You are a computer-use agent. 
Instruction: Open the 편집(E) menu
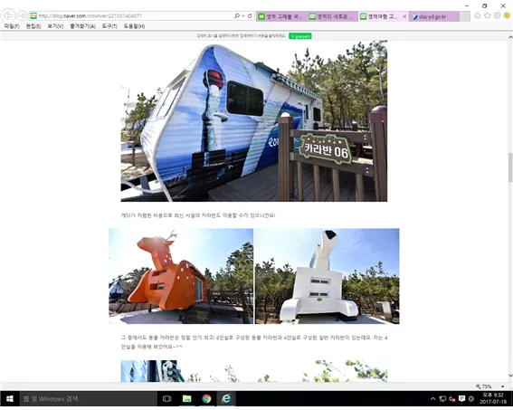[33, 26]
